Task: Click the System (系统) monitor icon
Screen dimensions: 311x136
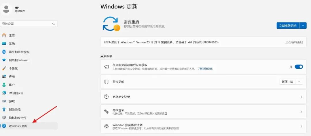Action: coord(4,43)
